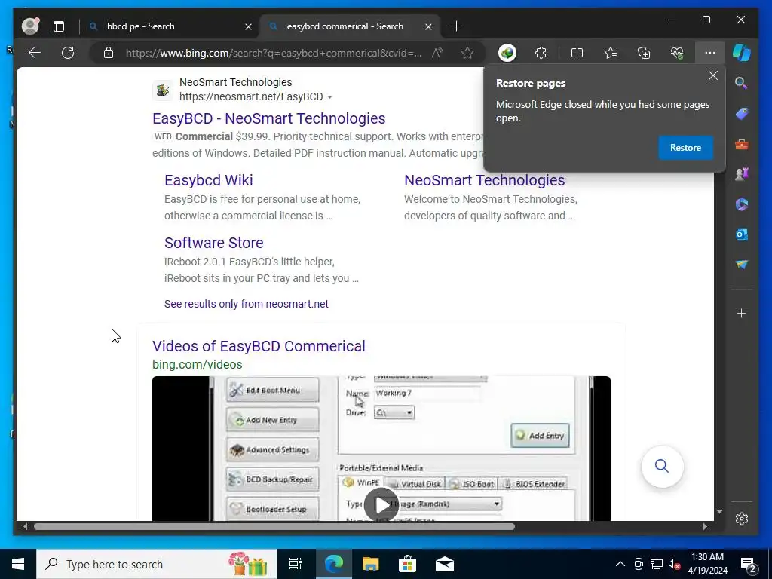
Task: Click the Bing URL address bar
Action: click(x=274, y=53)
